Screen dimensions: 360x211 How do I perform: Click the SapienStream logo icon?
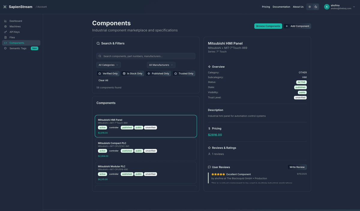pyautogui.click(x=5, y=7)
